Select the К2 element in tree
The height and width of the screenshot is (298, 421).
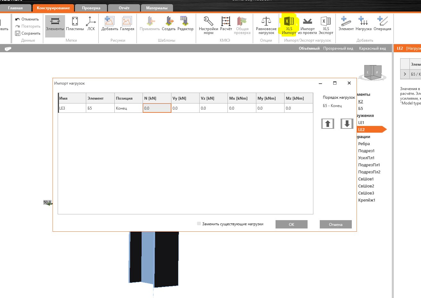coord(360,101)
